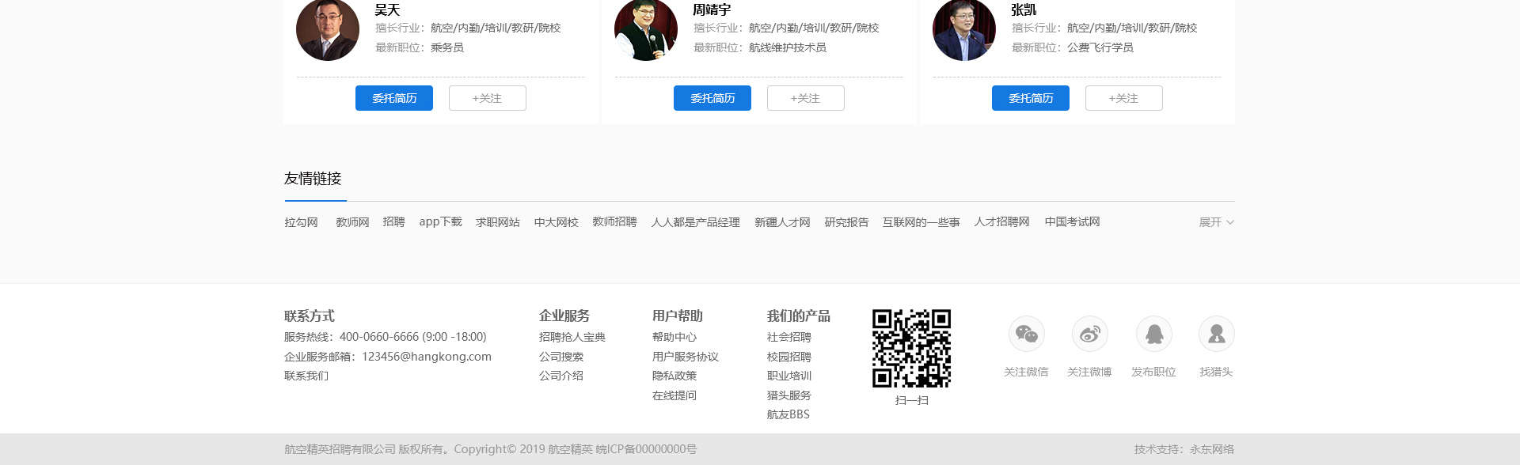Expand the 友情链接 list with 展开
The image size is (1520, 465).
[1216, 222]
